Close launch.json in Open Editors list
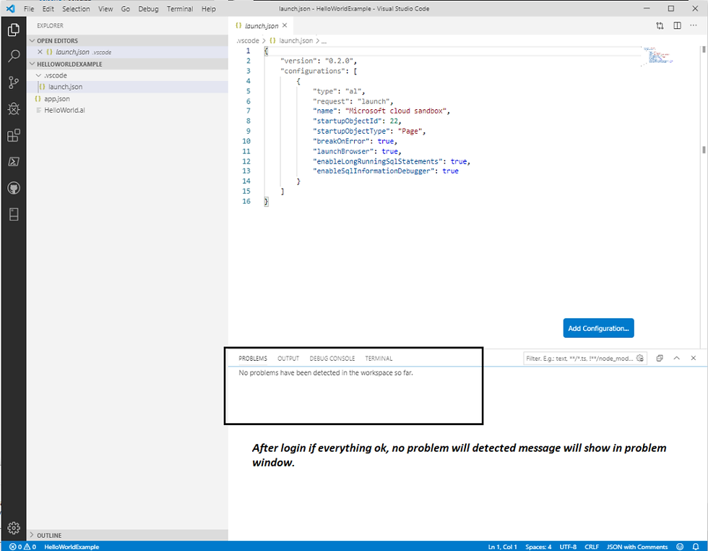 tap(40, 52)
